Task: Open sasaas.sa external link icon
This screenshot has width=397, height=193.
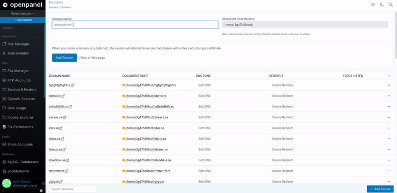Action: click(x=65, y=117)
